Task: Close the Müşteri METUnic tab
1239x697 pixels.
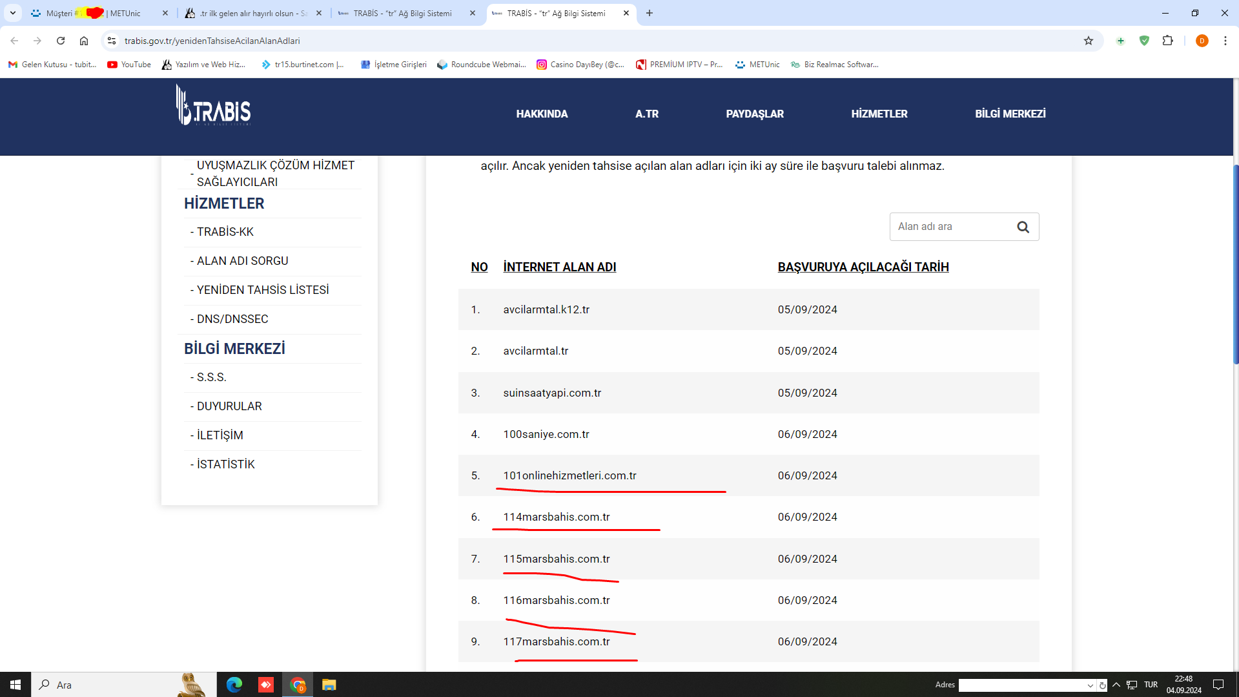Action: [165, 13]
